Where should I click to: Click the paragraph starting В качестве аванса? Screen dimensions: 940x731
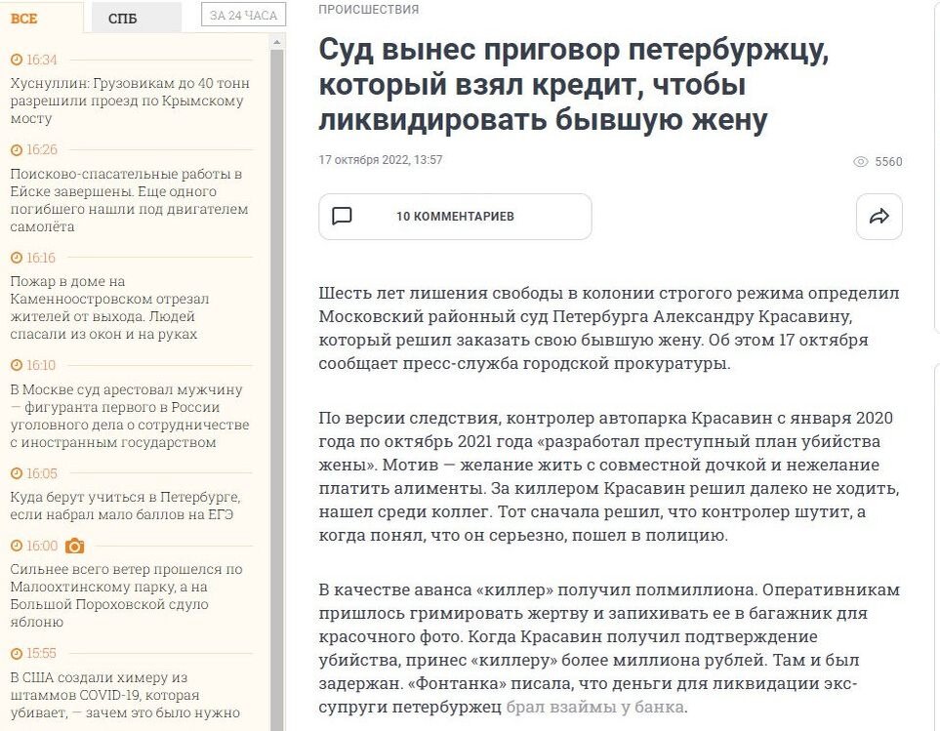point(609,648)
